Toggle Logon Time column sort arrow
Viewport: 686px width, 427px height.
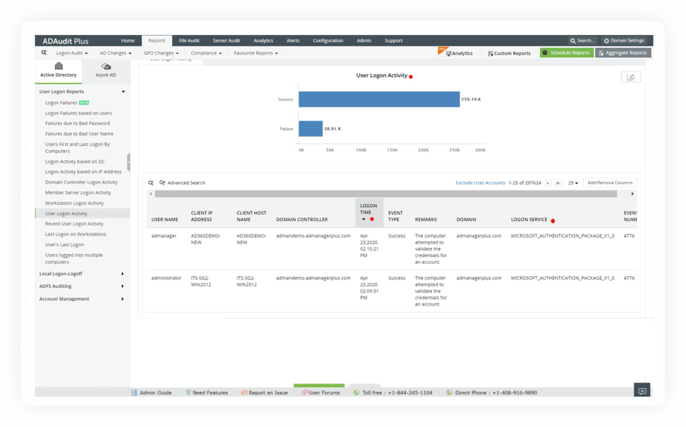click(364, 219)
